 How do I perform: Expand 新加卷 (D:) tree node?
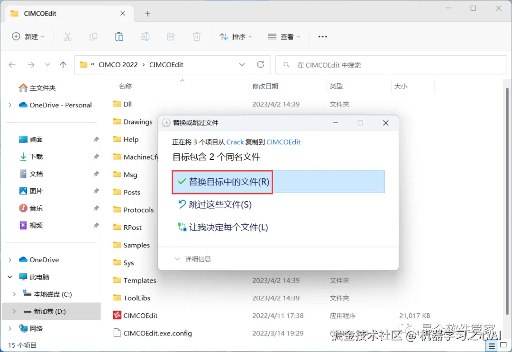coord(14,312)
